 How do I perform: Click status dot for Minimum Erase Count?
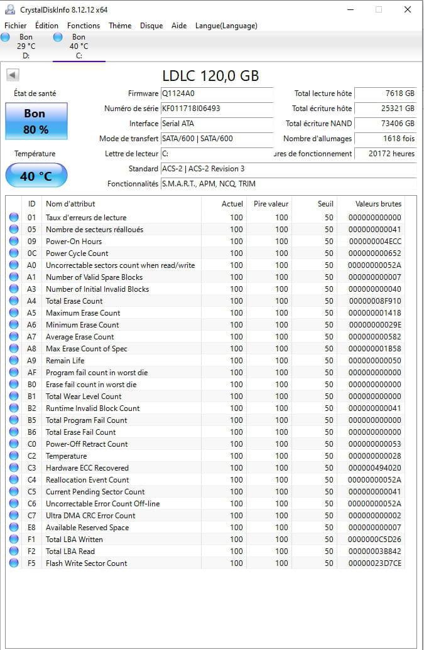click(x=14, y=325)
